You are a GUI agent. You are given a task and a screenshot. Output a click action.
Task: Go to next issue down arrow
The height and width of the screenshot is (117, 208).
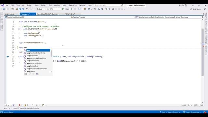(37, 105)
